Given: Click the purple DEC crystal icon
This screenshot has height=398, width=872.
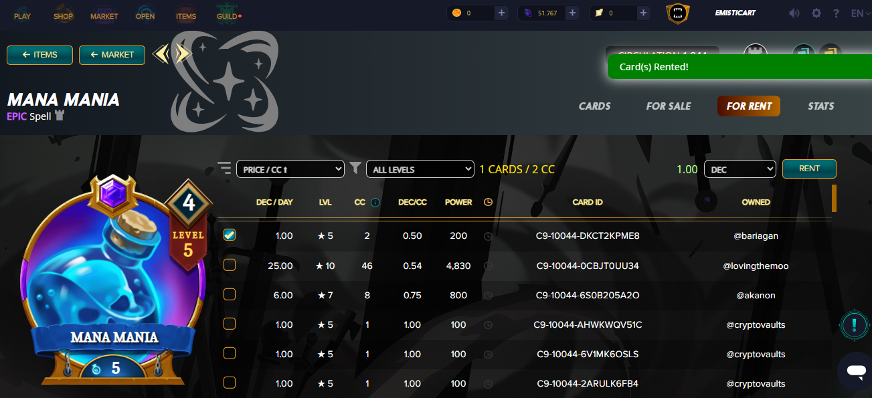Looking at the screenshot, I should [527, 13].
